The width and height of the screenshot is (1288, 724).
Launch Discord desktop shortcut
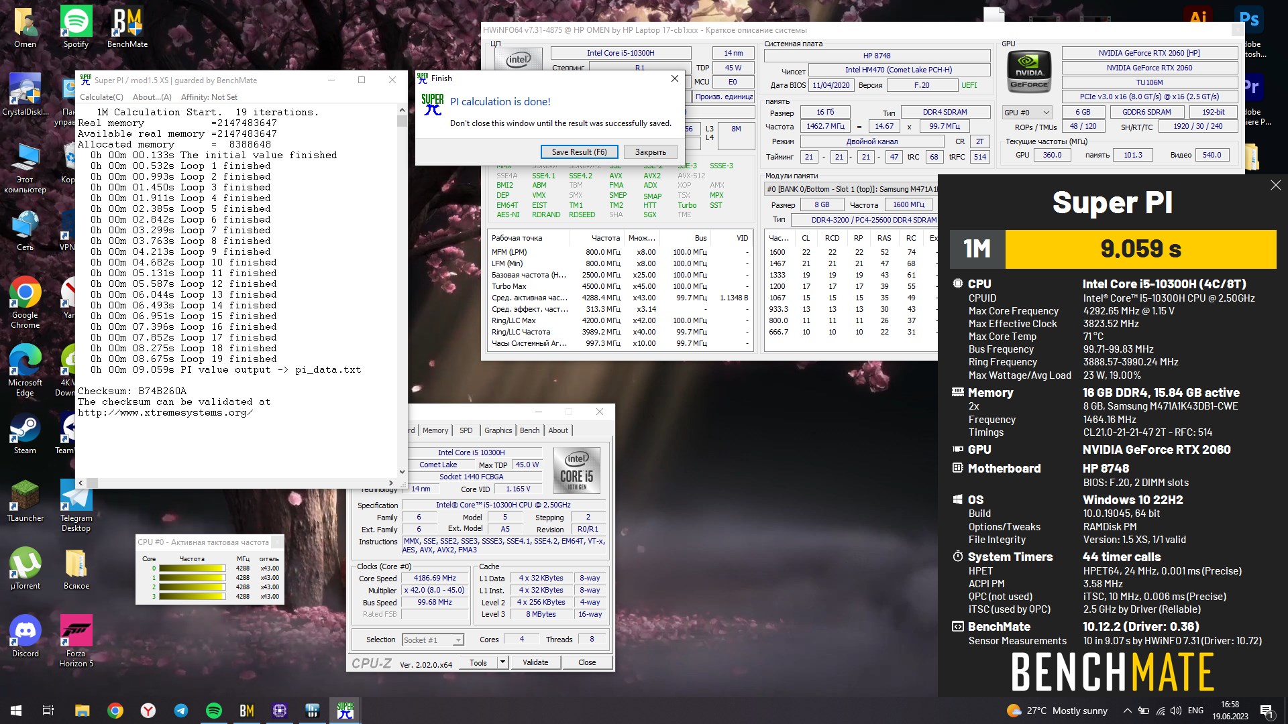(25, 637)
